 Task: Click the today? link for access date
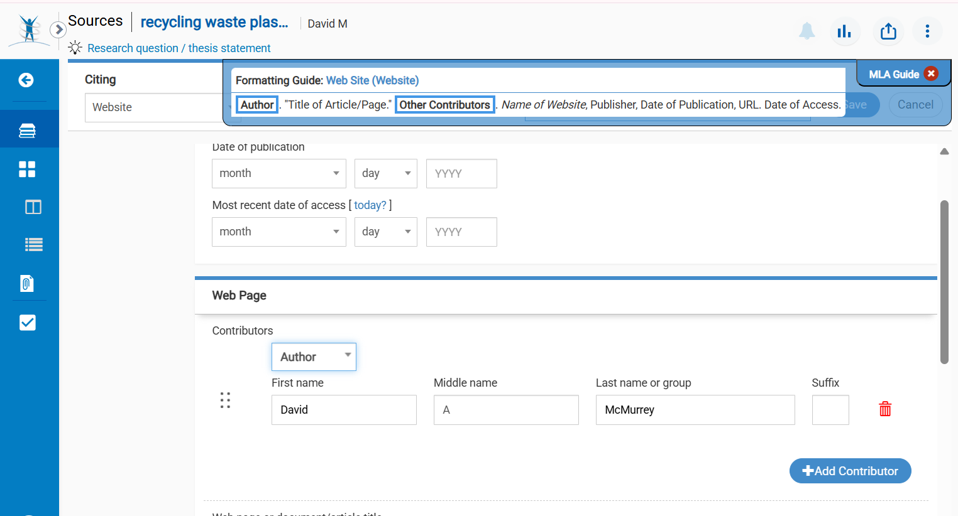pos(370,205)
